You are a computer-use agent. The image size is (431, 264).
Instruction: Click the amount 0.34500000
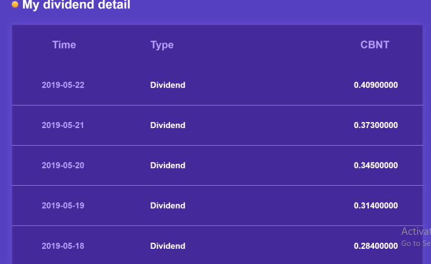point(376,165)
